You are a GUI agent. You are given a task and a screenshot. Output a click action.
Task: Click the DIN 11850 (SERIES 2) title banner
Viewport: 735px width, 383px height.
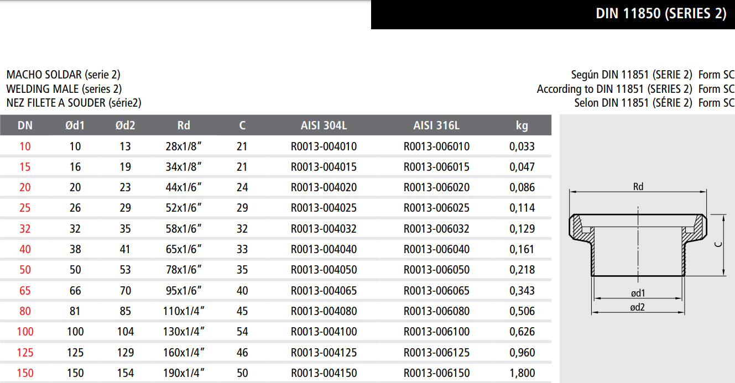[660, 14]
